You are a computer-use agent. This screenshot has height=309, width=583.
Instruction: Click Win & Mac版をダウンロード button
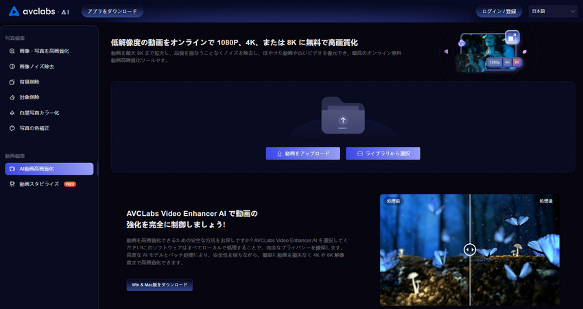pos(160,285)
